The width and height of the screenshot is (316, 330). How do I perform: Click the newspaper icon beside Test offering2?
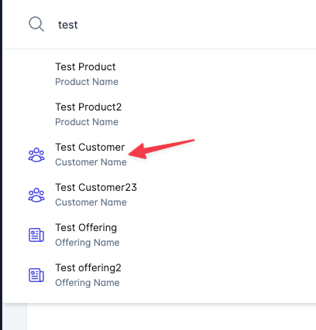pyautogui.click(x=36, y=275)
